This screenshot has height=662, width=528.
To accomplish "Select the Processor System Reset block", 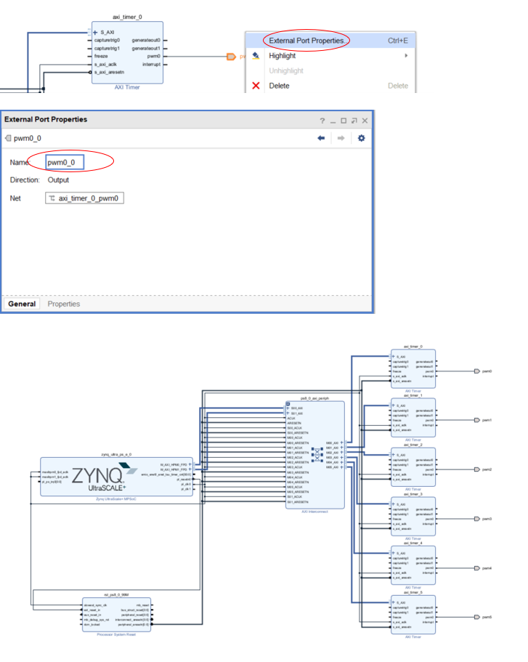I will click(x=117, y=614).
